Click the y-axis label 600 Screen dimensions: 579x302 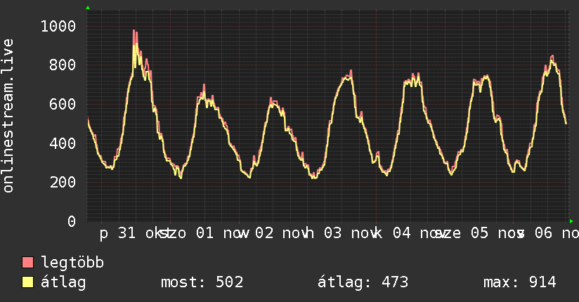(x=63, y=104)
